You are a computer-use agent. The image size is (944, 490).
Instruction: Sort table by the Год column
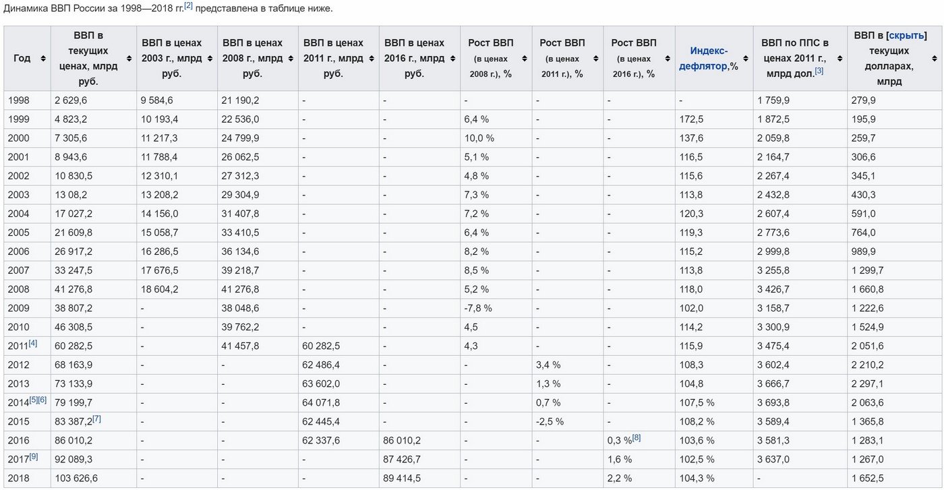pos(43,59)
